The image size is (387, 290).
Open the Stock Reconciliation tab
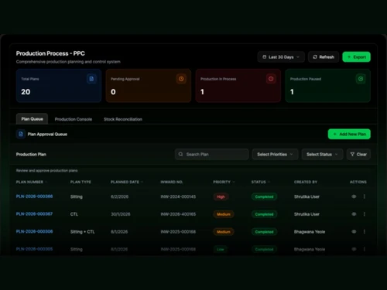123,119
